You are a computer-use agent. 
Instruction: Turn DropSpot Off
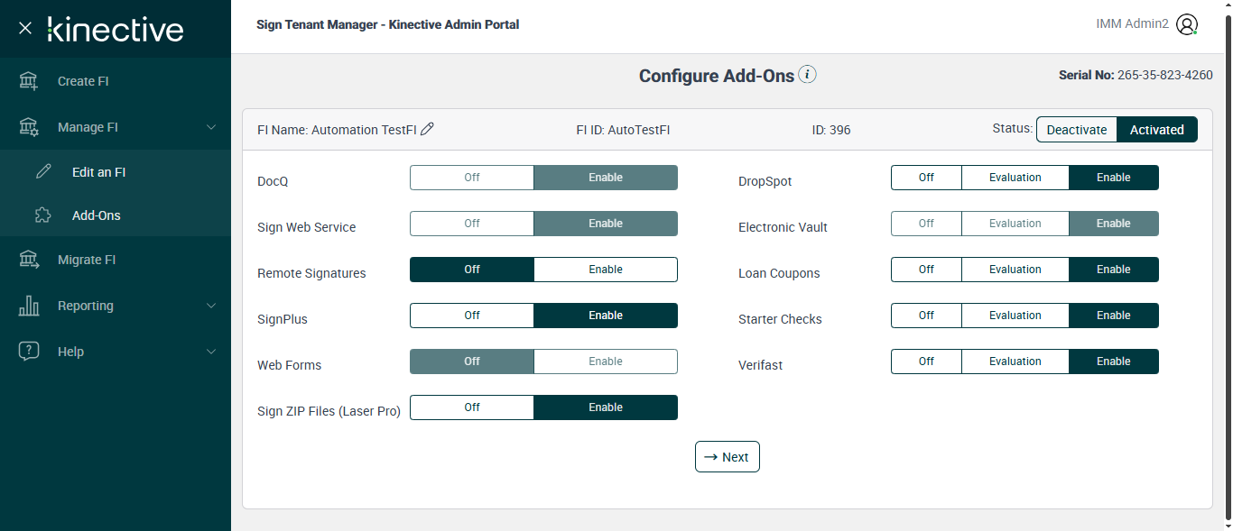[x=926, y=178]
